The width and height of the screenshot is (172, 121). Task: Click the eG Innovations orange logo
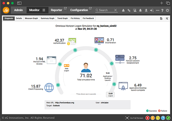(x=6, y=10)
